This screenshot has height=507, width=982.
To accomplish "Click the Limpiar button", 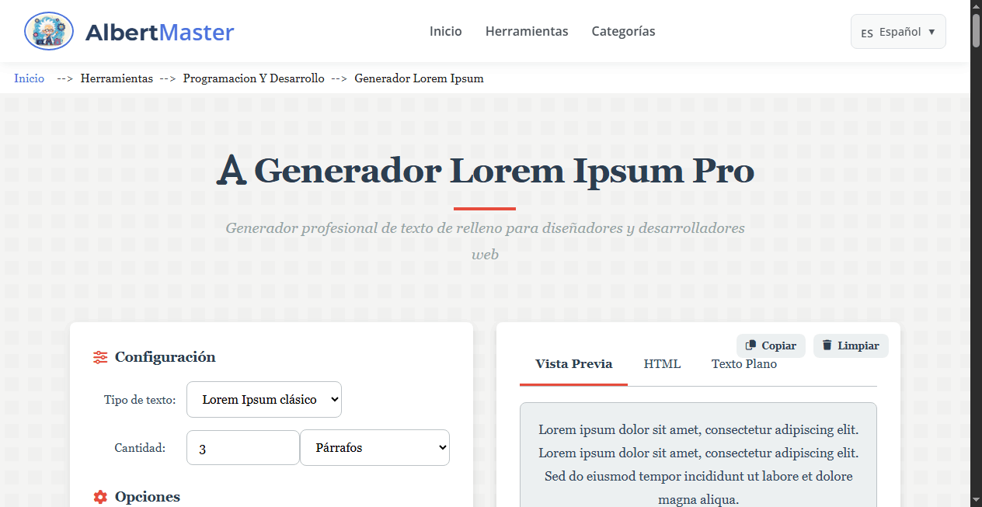I will [x=851, y=345].
